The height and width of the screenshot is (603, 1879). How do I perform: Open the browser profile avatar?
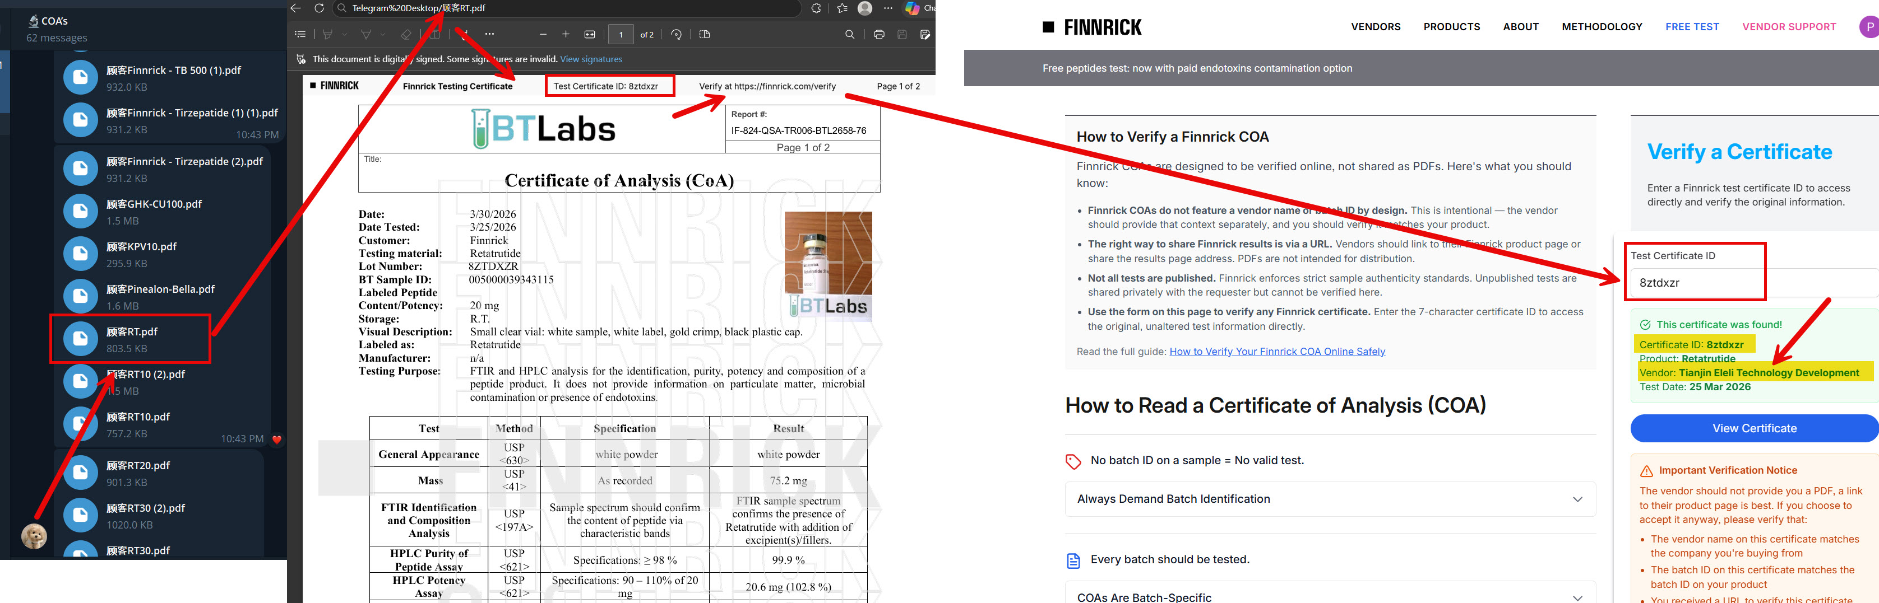[865, 8]
